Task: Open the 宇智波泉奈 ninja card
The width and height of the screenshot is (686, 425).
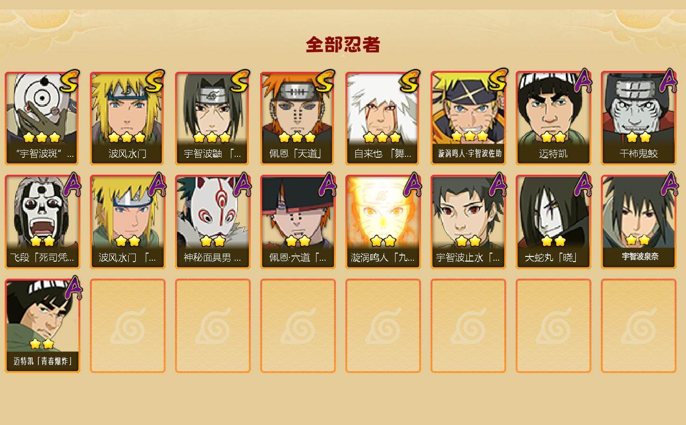Action: [639, 222]
